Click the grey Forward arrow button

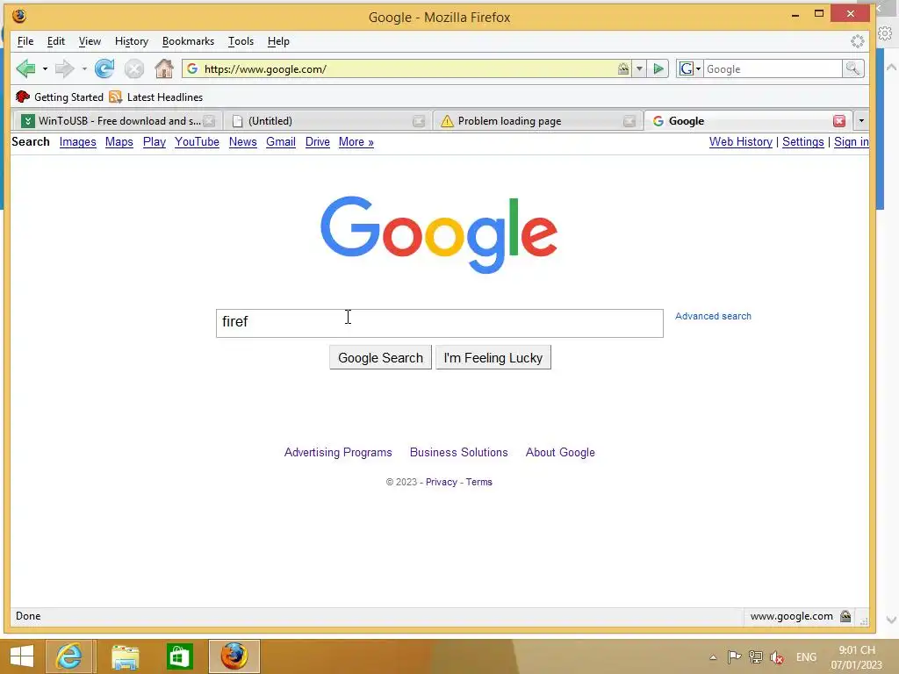64,68
